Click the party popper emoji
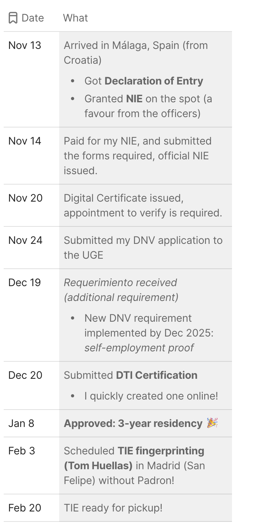Screen dimensions: 259x530 tap(212, 423)
